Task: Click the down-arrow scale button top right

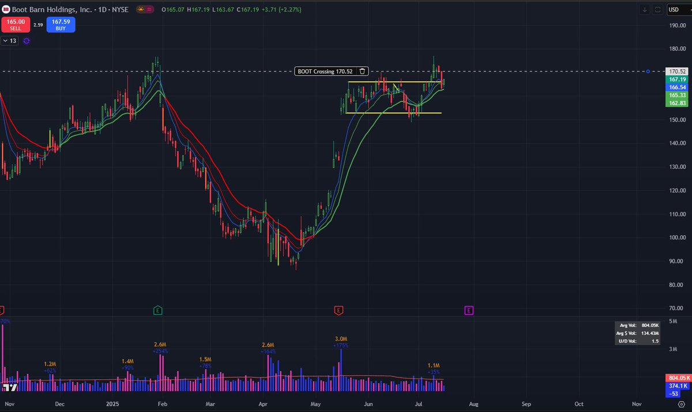Action: click(645, 10)
